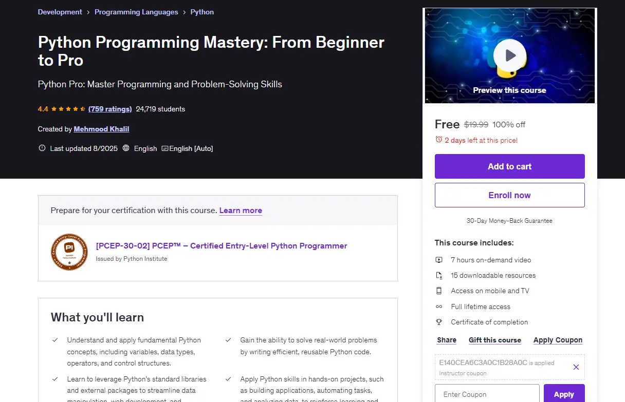This screenshot has height=402, width=625.
Task: Click the purple Apply button
Action: [564, 394]
